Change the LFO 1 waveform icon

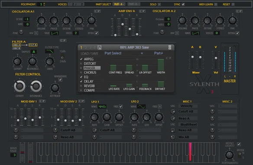tap(102, 107)
